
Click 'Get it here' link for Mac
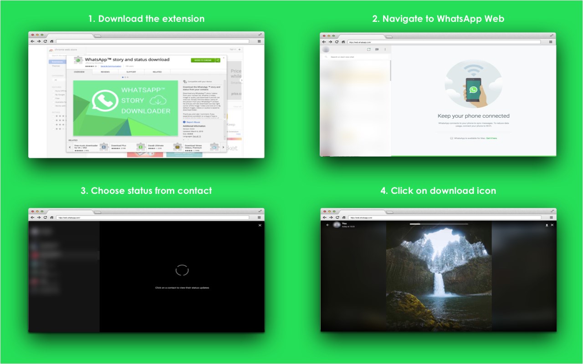[x=491, y=138]
